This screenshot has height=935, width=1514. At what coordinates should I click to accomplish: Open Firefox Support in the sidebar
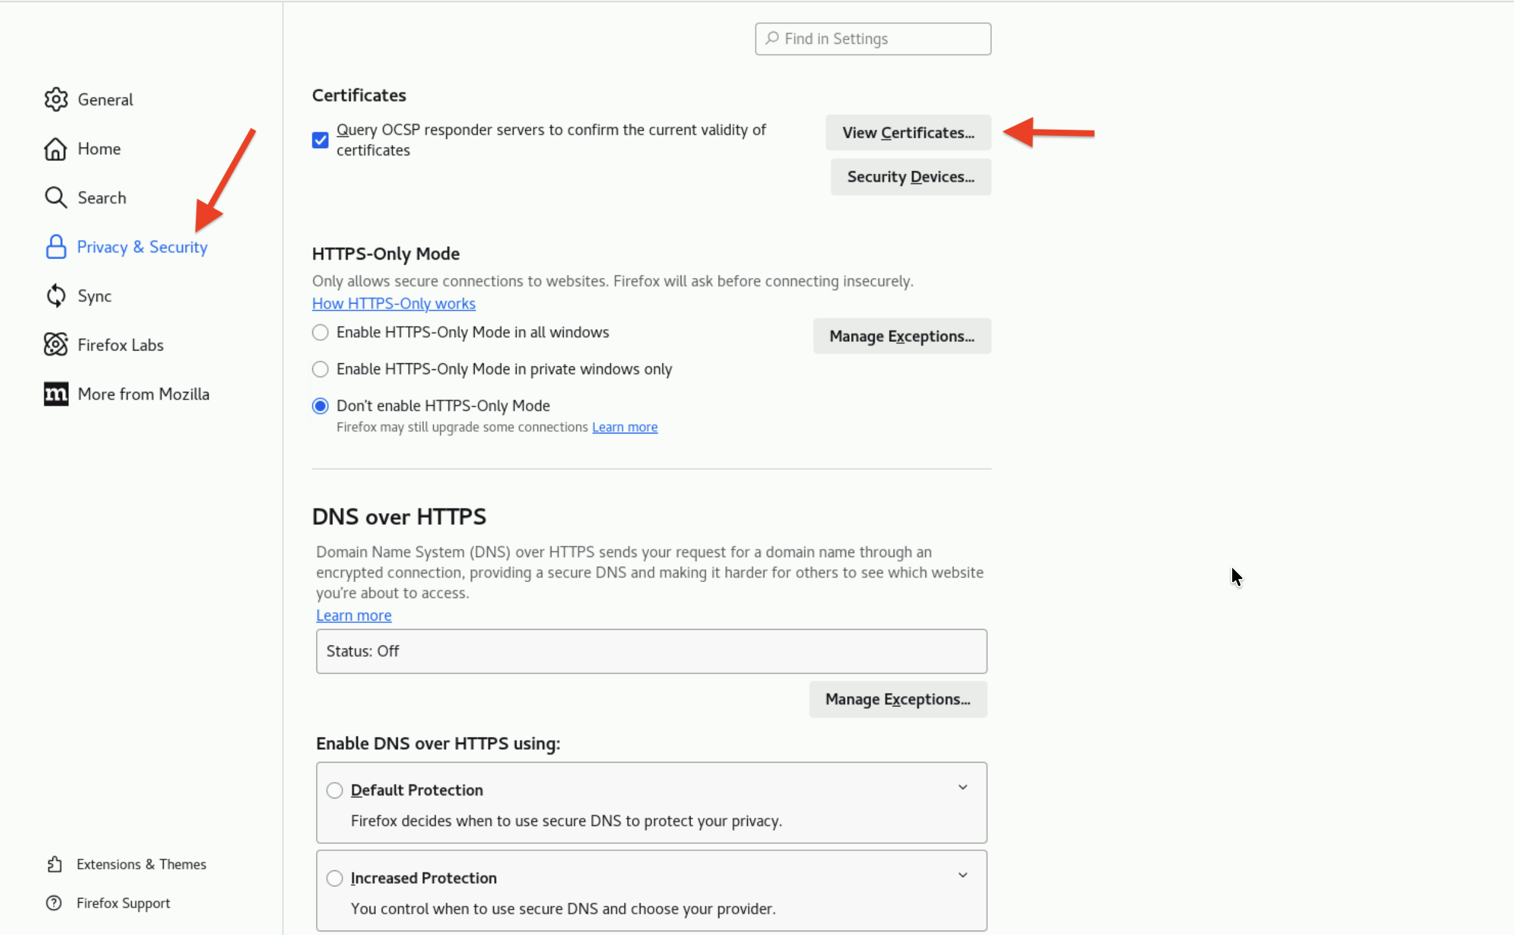[x=123, y=903]
